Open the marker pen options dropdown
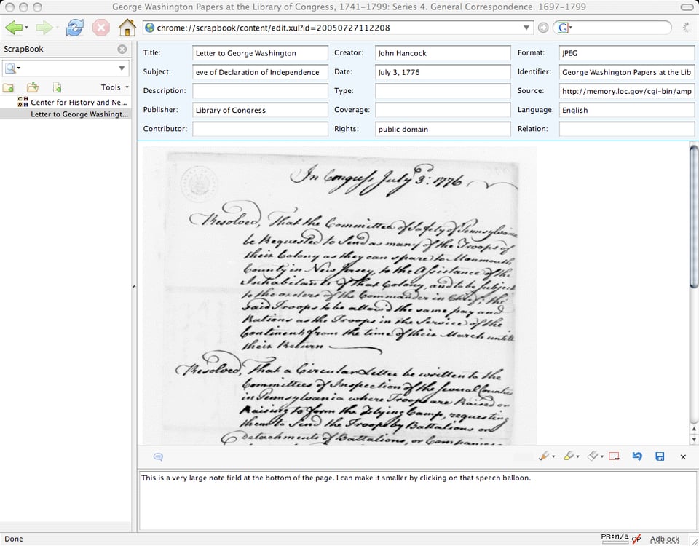Screen dimensions: 699x546 (x=553, y=457)
